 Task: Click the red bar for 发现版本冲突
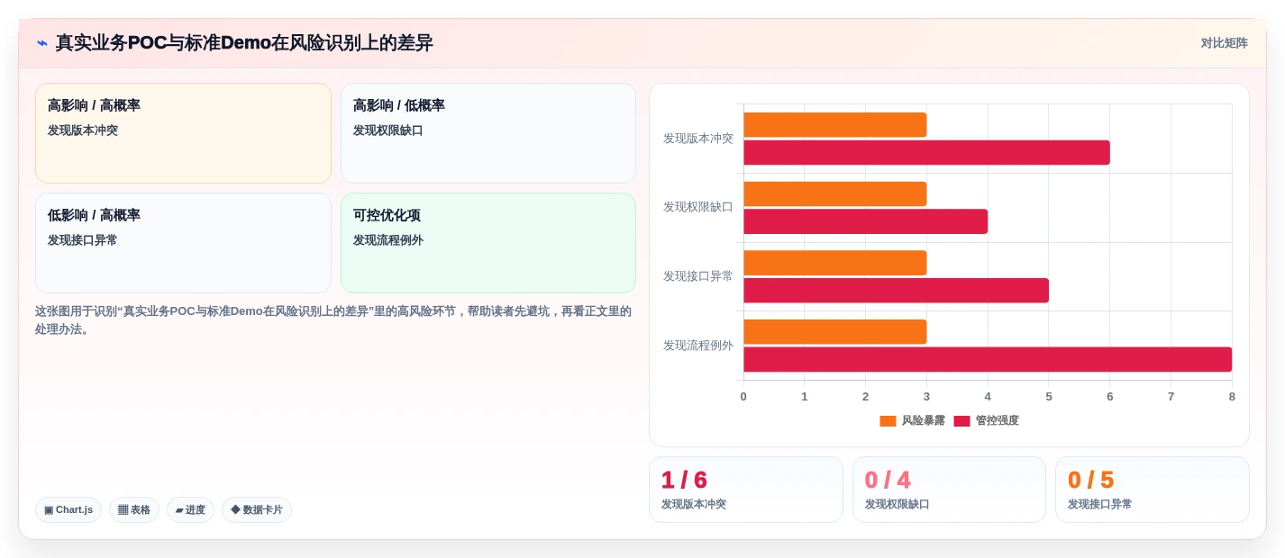coord(926,152)
